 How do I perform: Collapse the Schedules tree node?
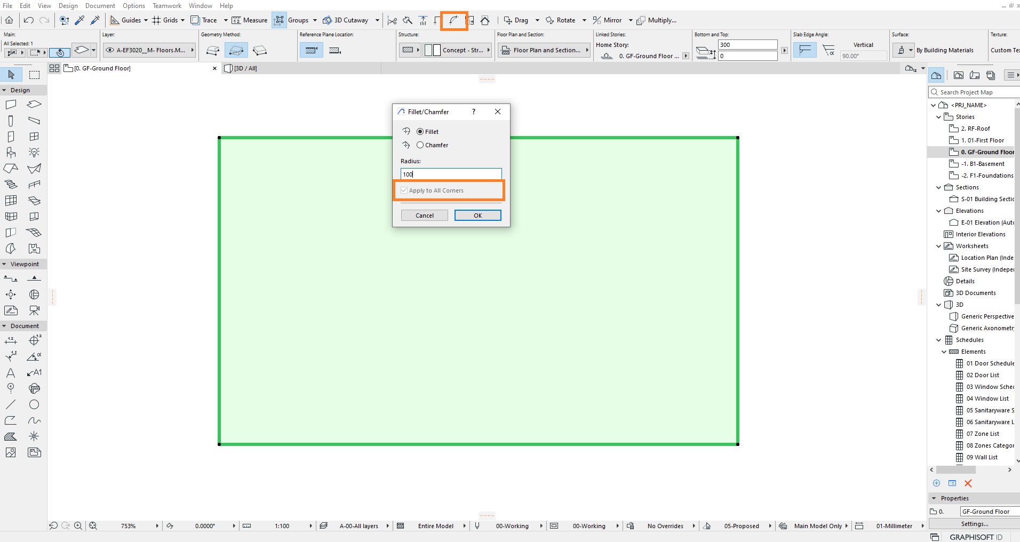(939, 340)
